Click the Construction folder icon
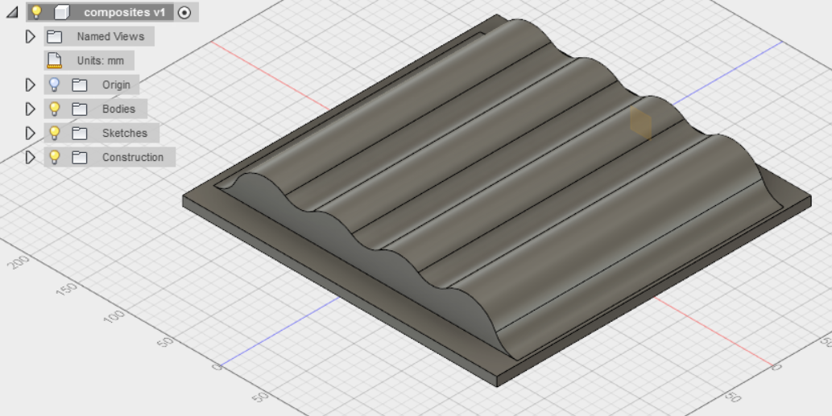832x416 pixels. pyautogui.click(x=80, y=157)
